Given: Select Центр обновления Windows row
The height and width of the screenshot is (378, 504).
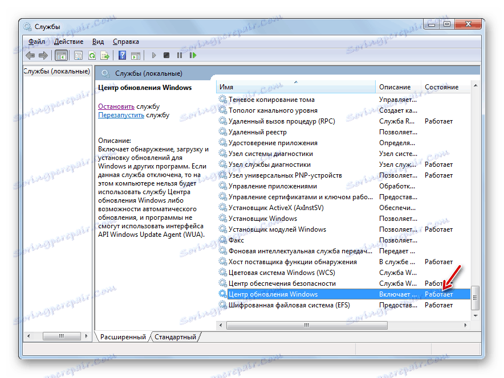Looking at the screenshot, I should pos(344,294).
